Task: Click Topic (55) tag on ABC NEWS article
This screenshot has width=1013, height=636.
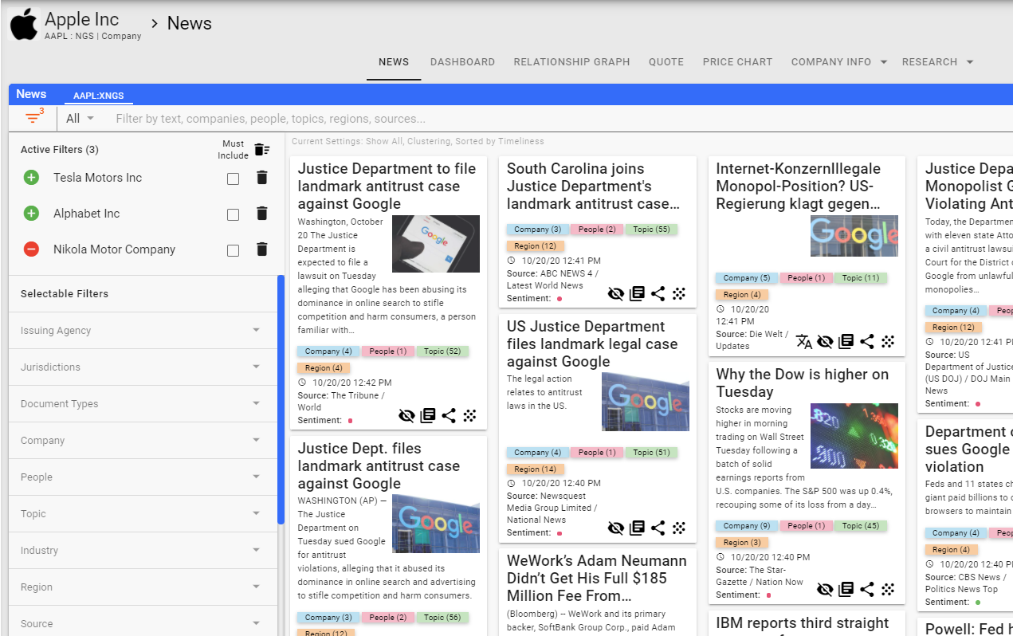Action: pyautogui.click(x=651, y=229)
